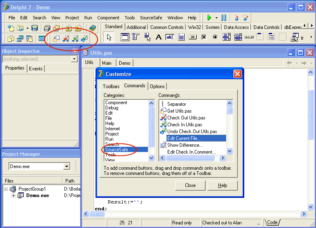
Task: Expand the Demo.exe tree node
Action: pyautogui.click(x=13, y=195)
